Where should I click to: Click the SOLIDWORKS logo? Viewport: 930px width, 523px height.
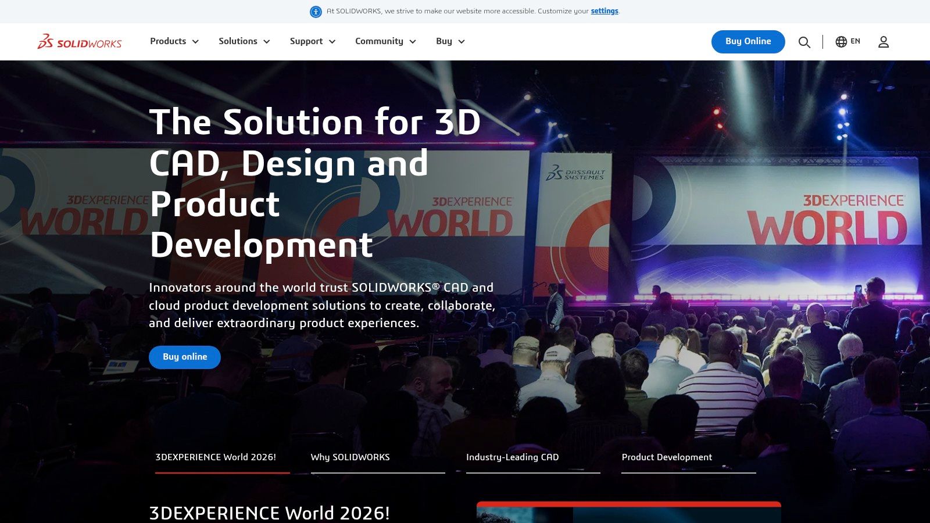point(80,41)
